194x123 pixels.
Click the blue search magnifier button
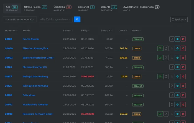point(77,19)
